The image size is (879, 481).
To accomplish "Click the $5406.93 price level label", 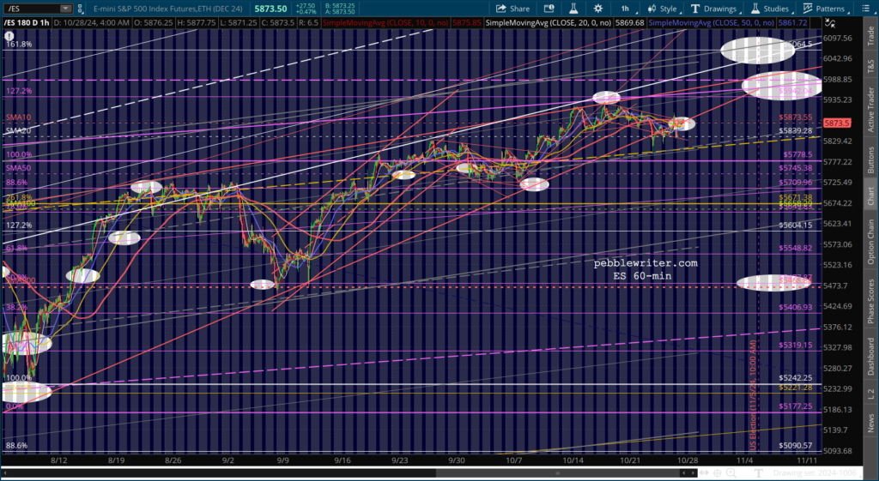I will click(x=796, y=307).
